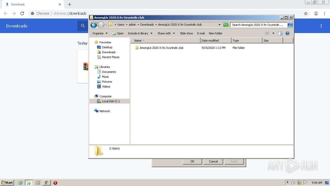
Task: Open Chrome profile avatar
Action: coord(316,13)
